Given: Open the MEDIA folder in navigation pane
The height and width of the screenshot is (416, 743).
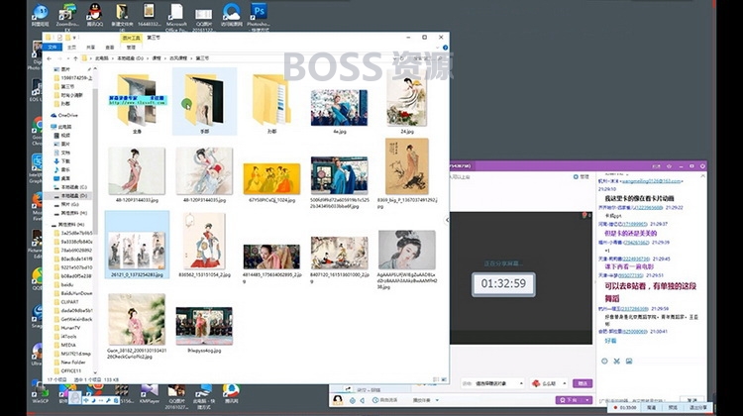Looking at the screenshot, I should [65, 345].
